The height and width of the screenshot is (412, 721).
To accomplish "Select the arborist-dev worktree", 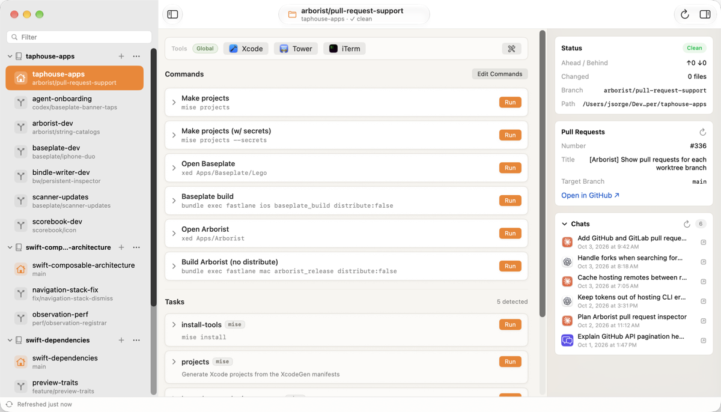I will coord(75,127).
